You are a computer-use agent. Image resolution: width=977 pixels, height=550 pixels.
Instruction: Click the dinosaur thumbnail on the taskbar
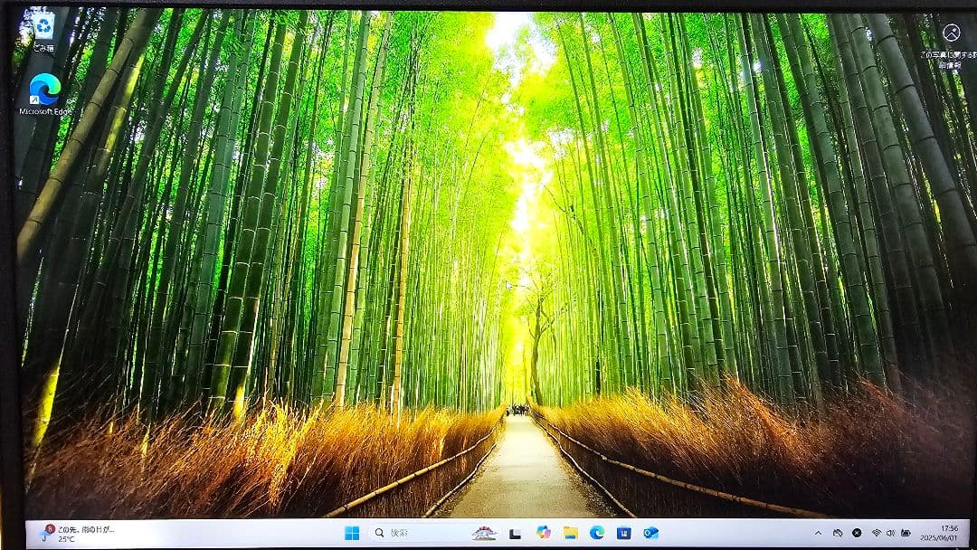coord(485,533)
